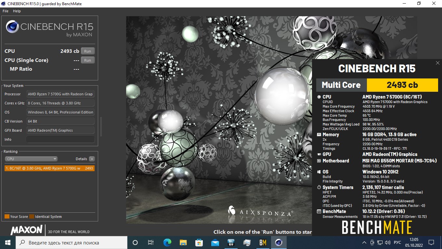The height and width of the screenshot is (249, 442).
Task: Click the AIXSPONZA logo in render
Action: tap(260, 213)
